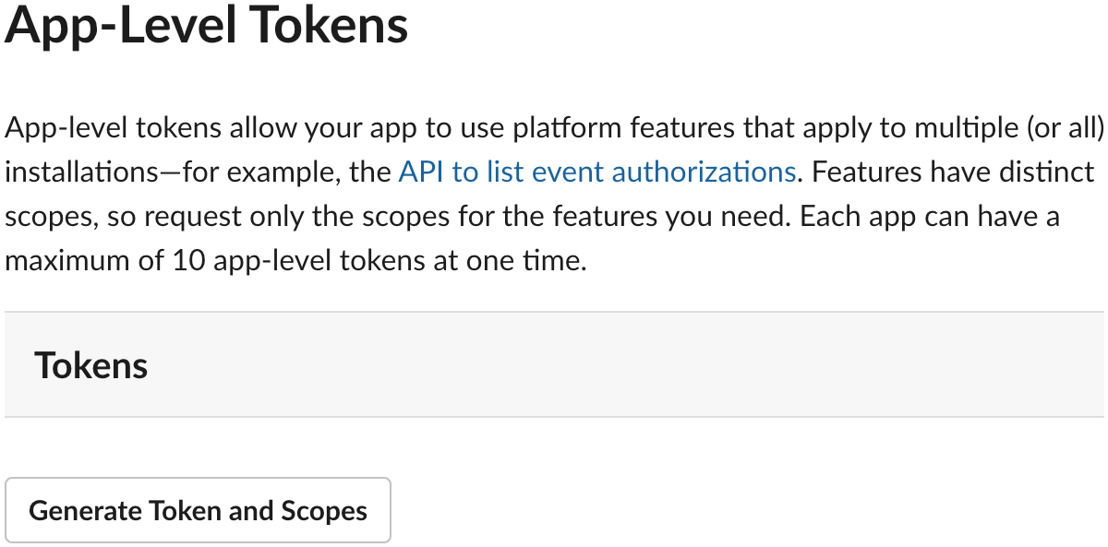Click the words "Features have distinct"
Viewport: 1108px width, 547px height.
point(952,172)
